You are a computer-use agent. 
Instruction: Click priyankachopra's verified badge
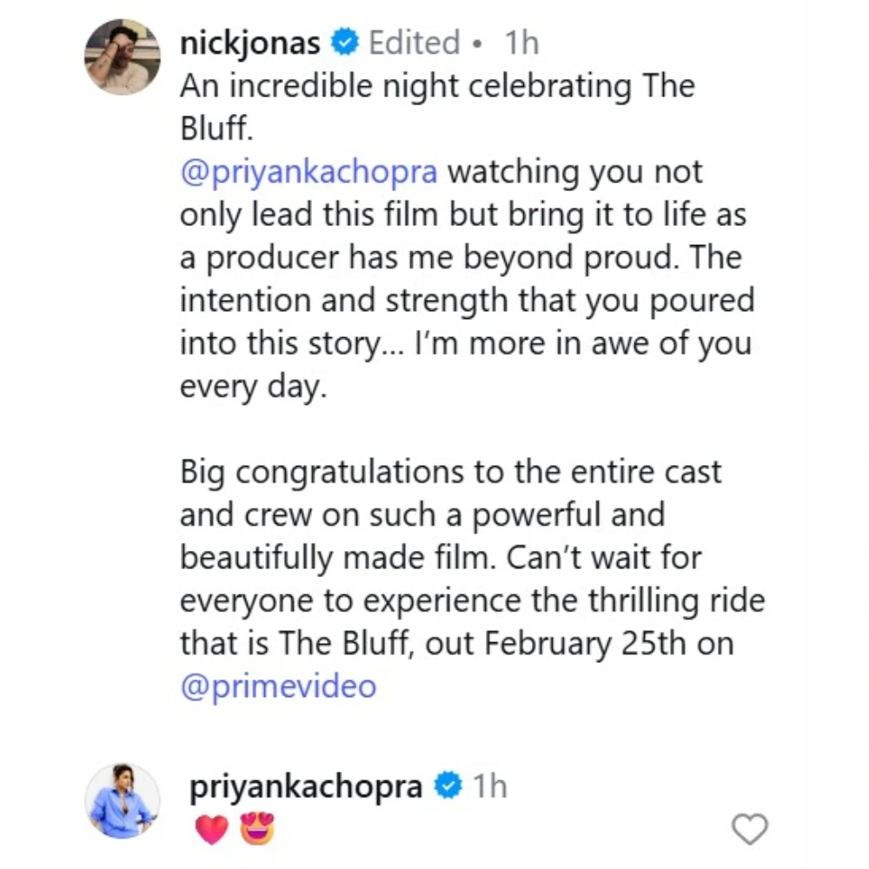click(x=447, y=784)
